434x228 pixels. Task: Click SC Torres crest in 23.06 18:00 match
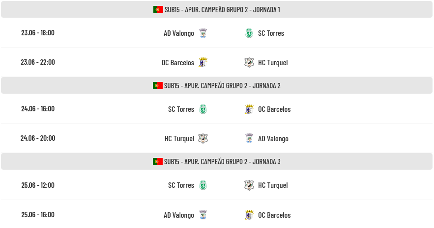pyautogui.click(x=249, y=33)
